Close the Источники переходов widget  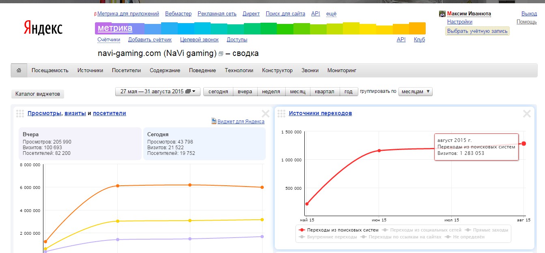(x=527, y=114)
